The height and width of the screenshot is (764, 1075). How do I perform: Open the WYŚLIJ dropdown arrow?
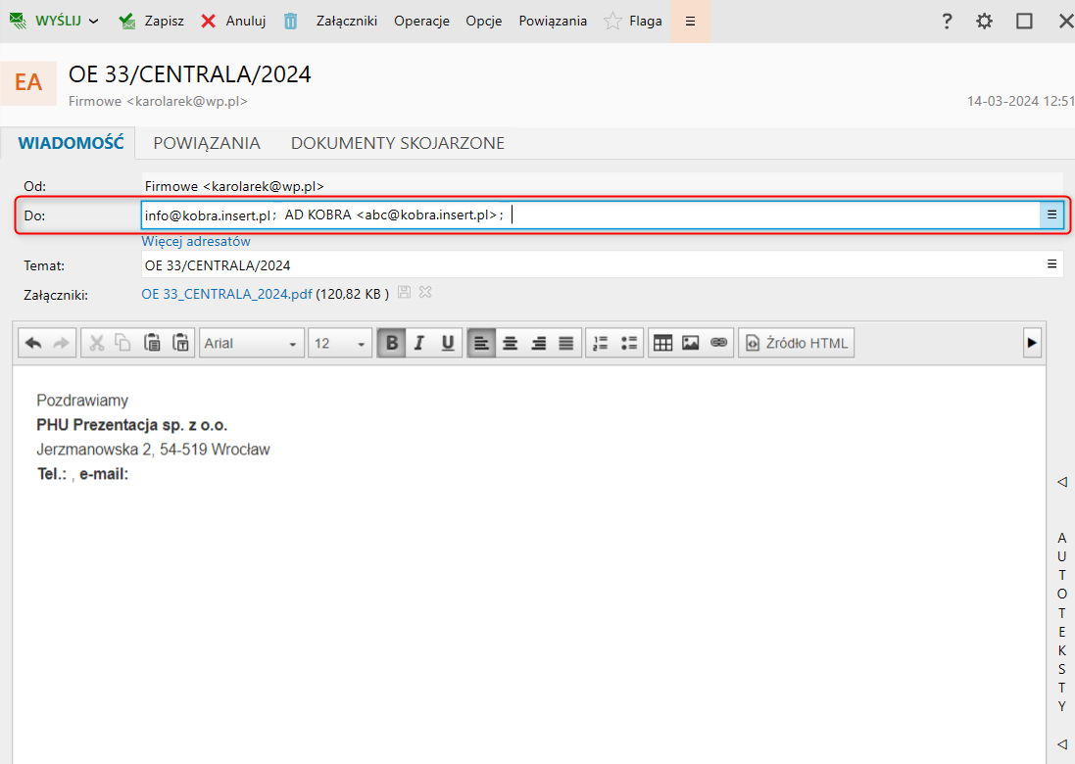pos(94,22)
